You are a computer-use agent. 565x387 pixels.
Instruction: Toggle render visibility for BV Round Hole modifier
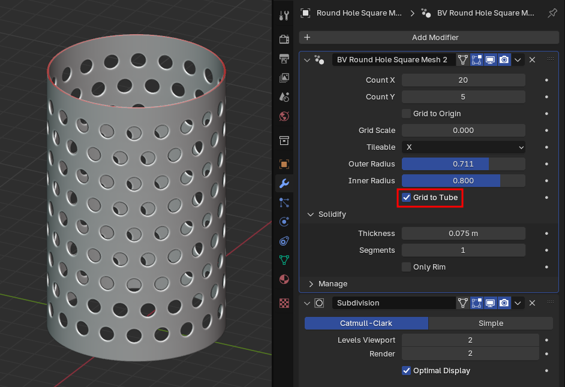tap(504, 60)
